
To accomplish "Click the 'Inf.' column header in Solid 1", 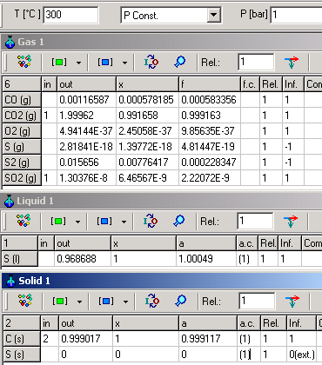I will click(301, 323).
